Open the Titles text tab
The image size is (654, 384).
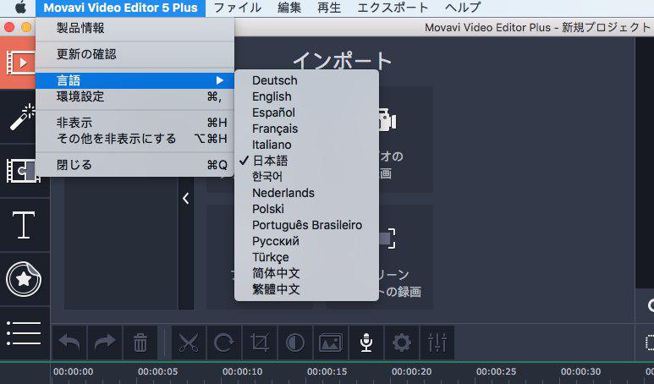pyautogui.click(x=24, y=225)
